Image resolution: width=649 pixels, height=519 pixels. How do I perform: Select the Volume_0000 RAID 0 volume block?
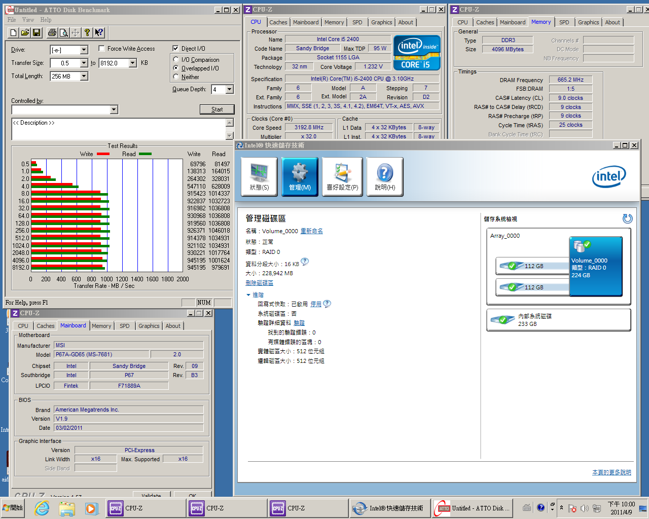[x=596, y=266]
